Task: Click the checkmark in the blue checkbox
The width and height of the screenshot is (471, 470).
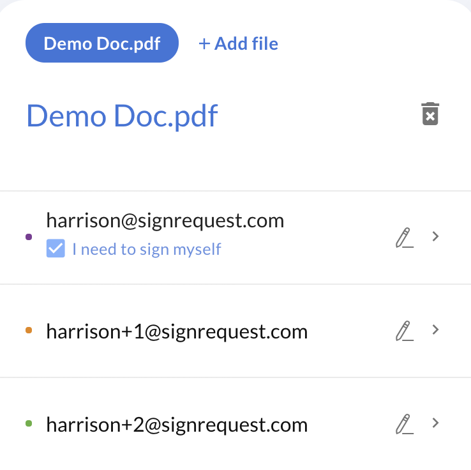Action: 56,248
